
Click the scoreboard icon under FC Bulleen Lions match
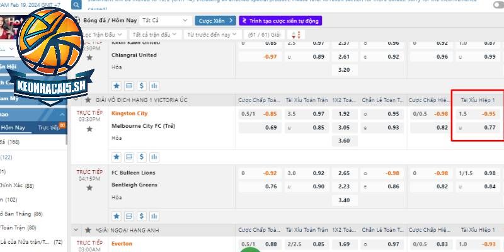tap(129, 217)
